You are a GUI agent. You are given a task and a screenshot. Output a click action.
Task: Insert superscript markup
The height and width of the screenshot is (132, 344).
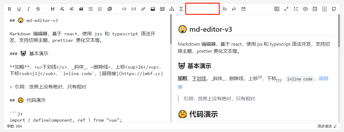[72, 9]
